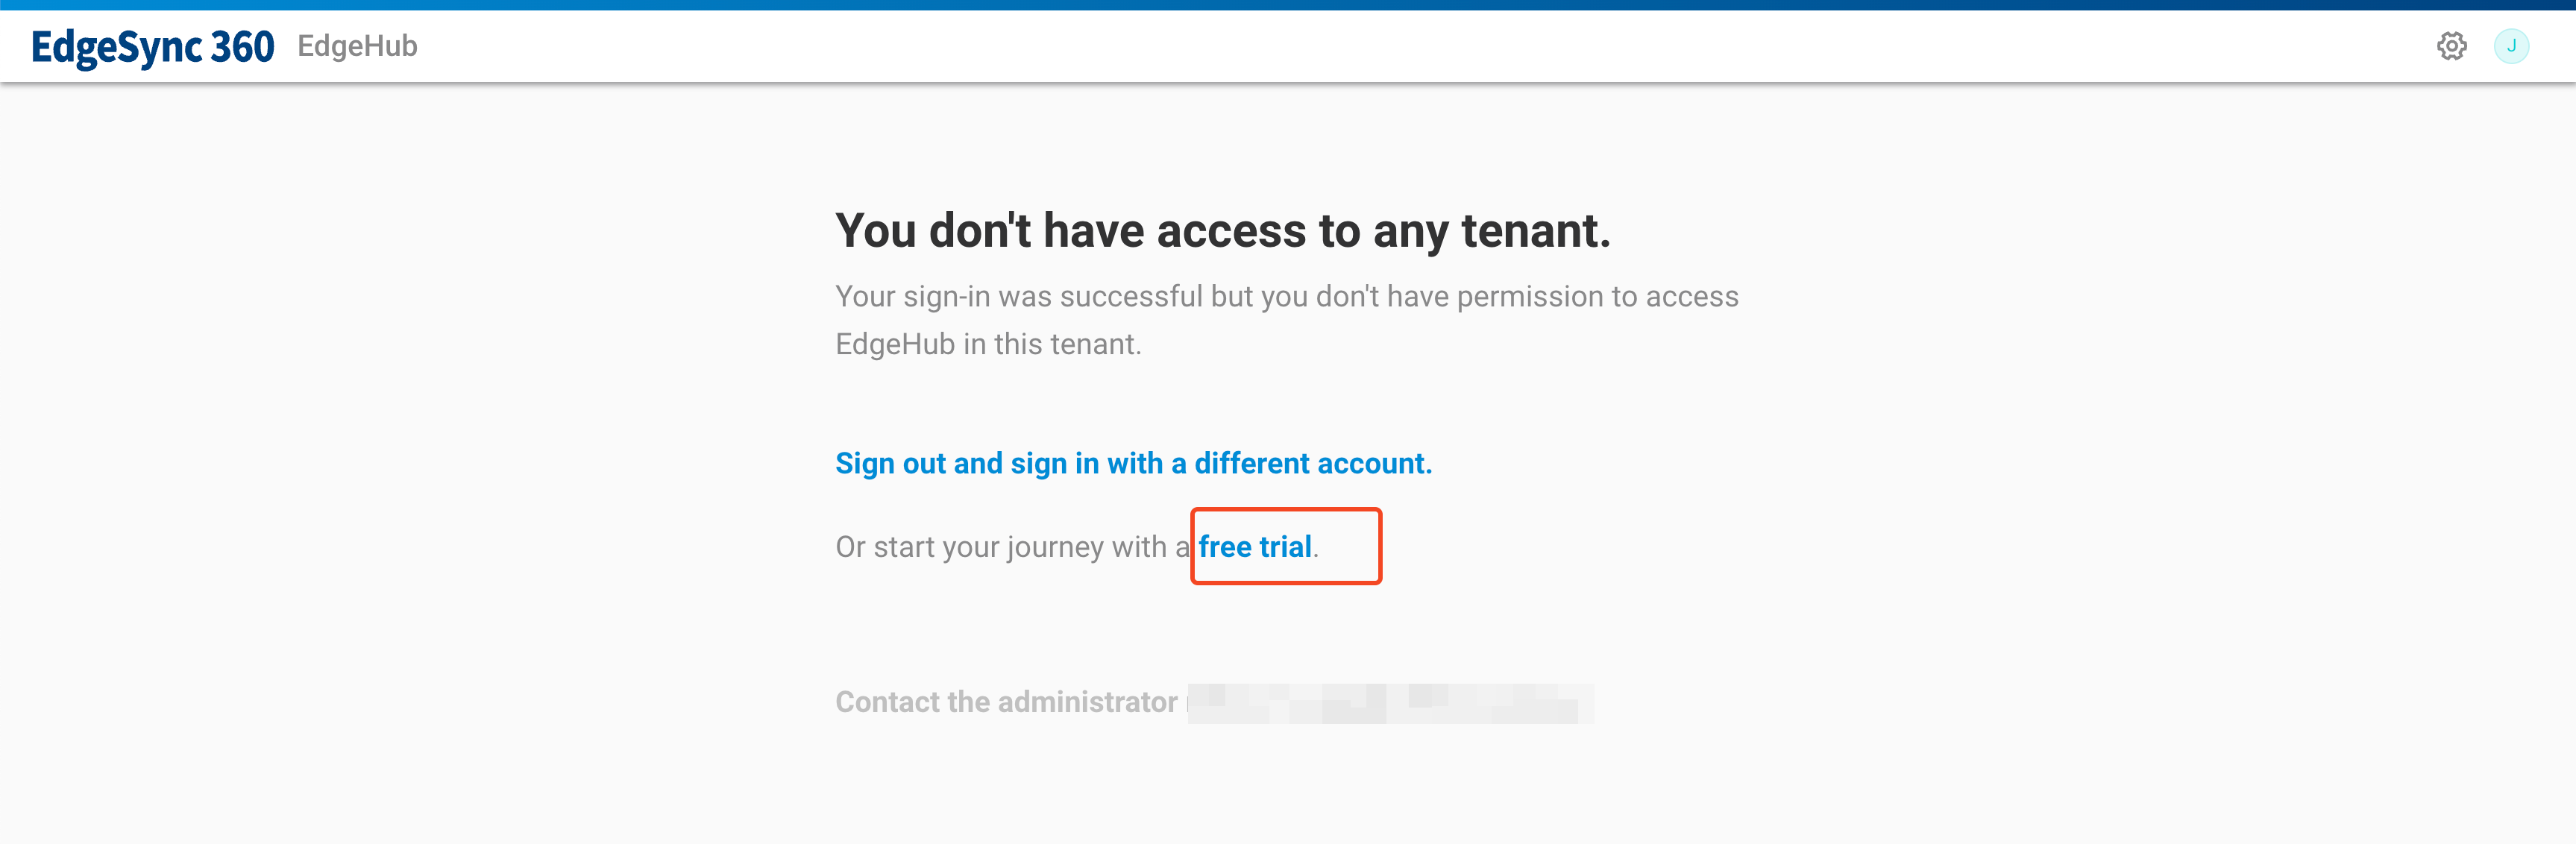Expand the account options from the avatar
This screenshot has height=844, width=2576.
click(x=2513, y=46)
